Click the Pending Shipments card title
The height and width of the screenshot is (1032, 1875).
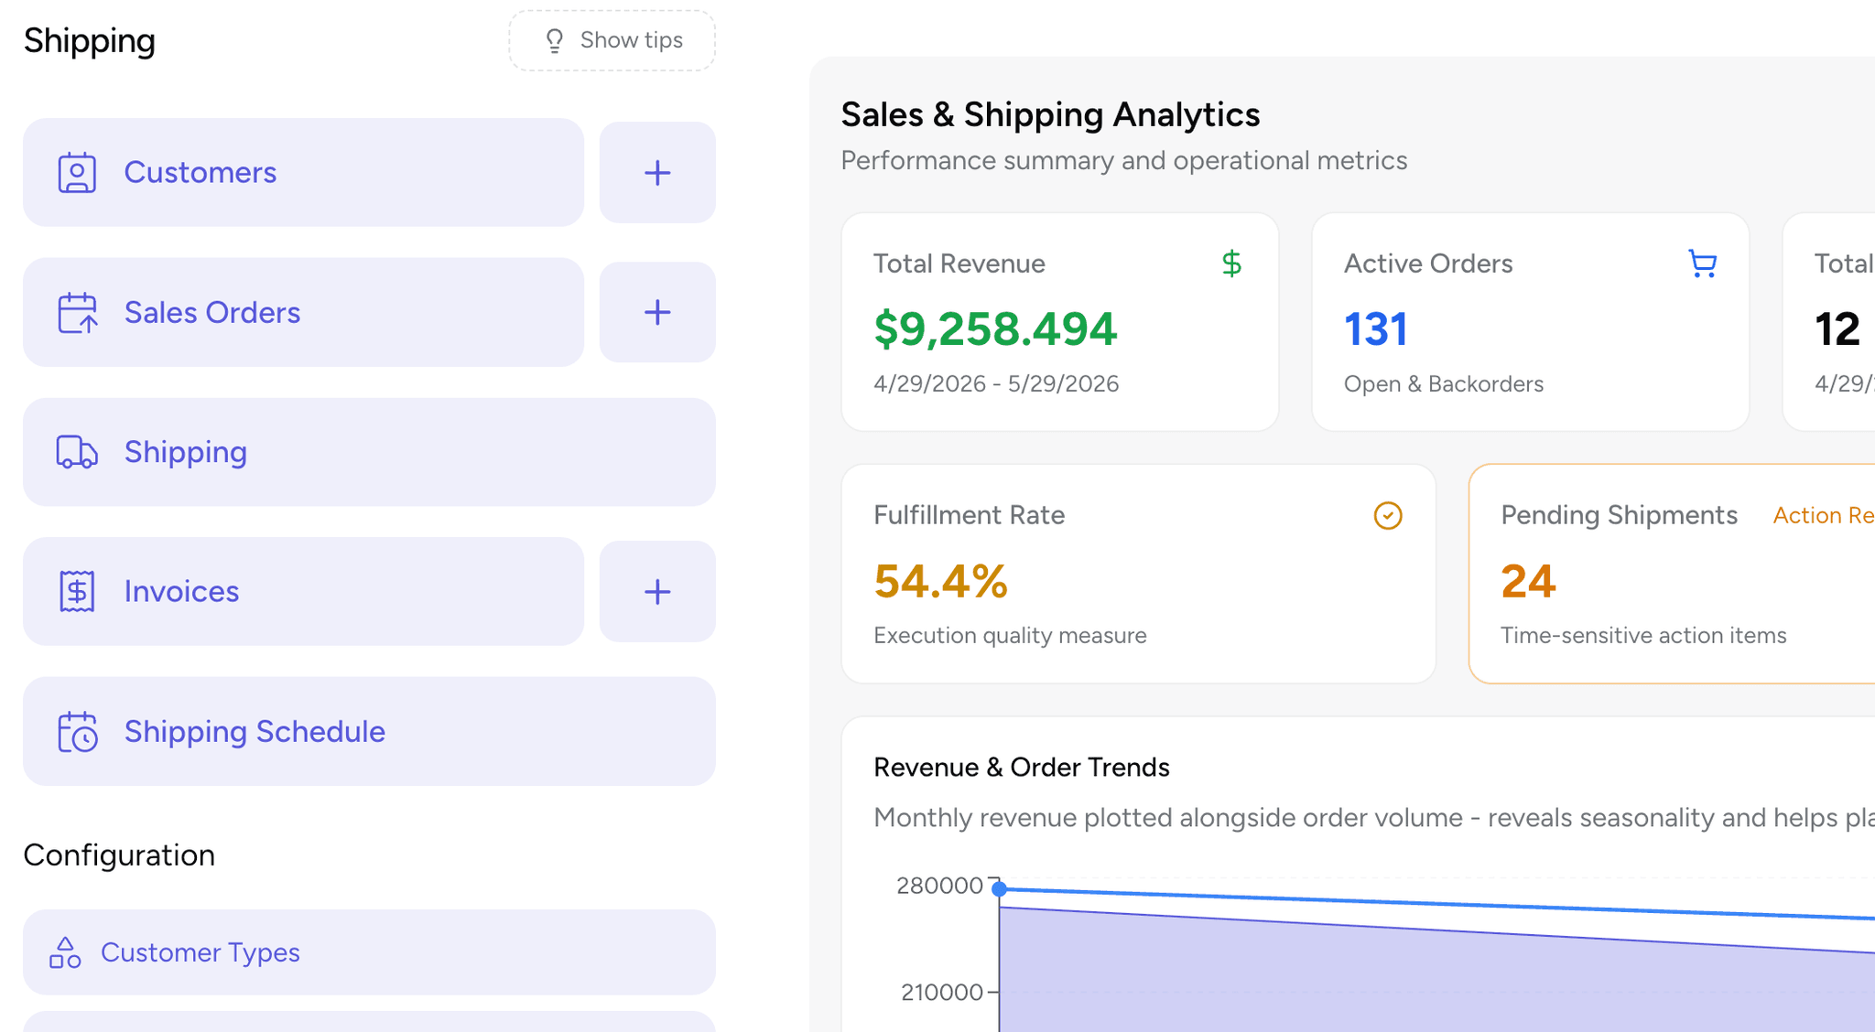pos(1619,515)
